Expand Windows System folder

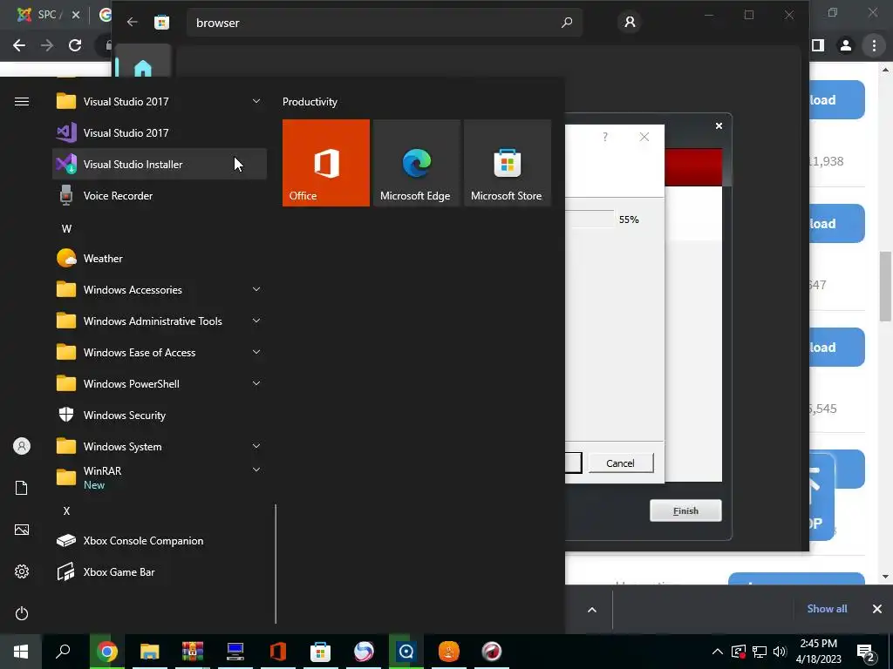(256, 446)
